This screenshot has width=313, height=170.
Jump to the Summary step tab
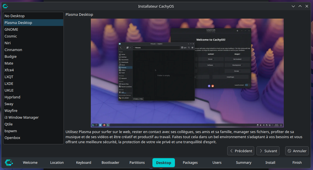[x=244, y=162]
